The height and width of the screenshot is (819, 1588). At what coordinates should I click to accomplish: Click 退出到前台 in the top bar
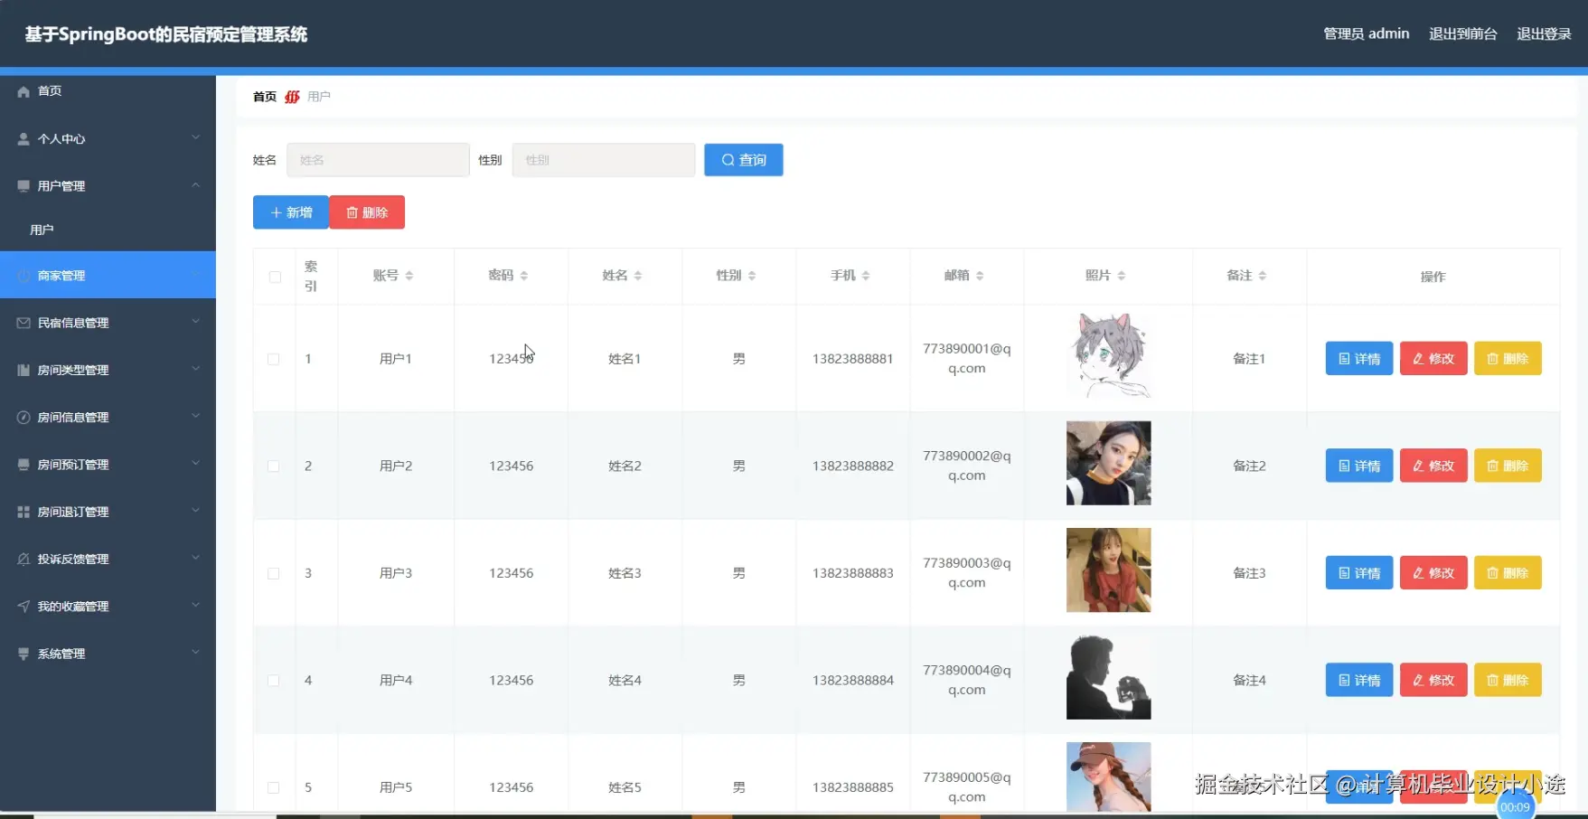(x=1462, y=33)
